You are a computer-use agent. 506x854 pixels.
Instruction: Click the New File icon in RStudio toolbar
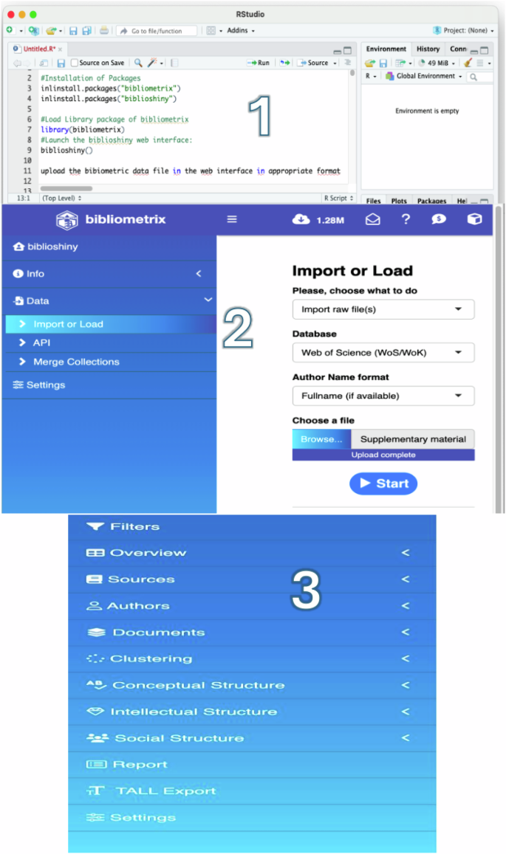pos(10,30)
